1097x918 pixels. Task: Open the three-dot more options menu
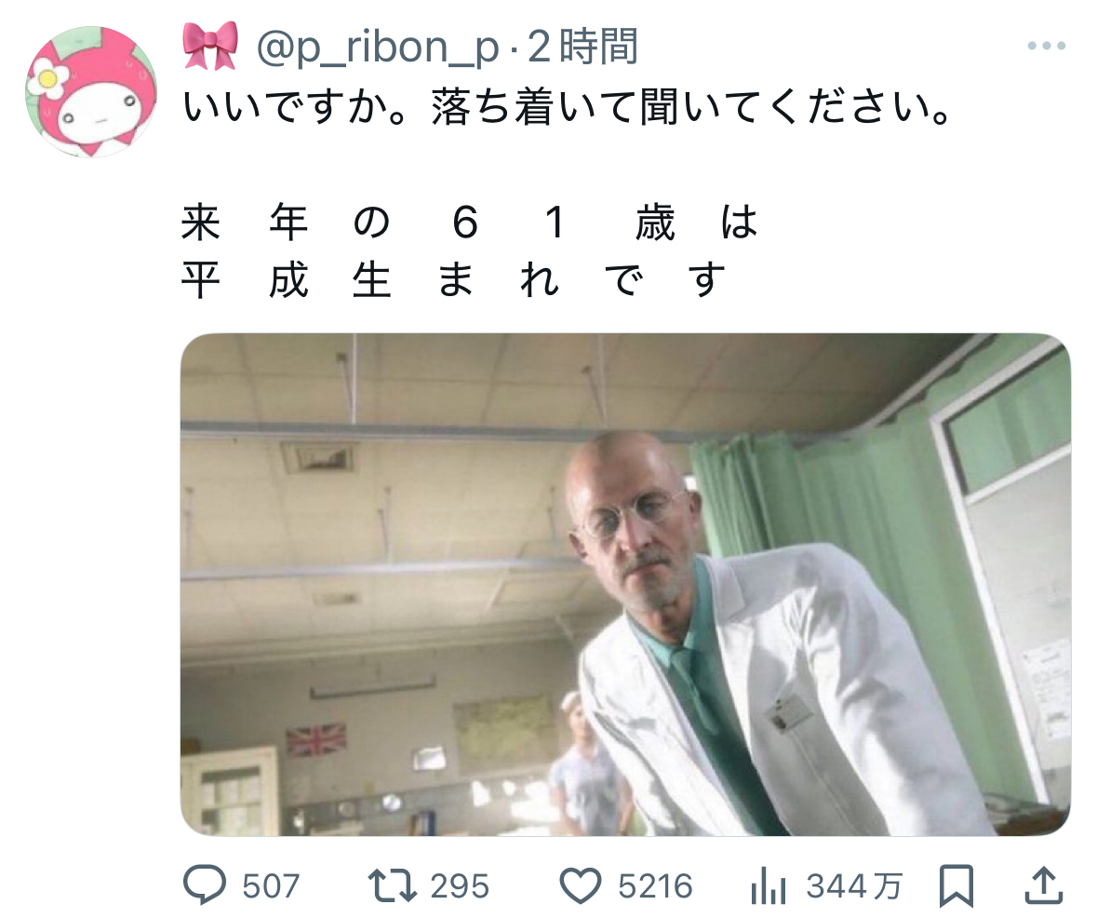[x=1046, y=47]
